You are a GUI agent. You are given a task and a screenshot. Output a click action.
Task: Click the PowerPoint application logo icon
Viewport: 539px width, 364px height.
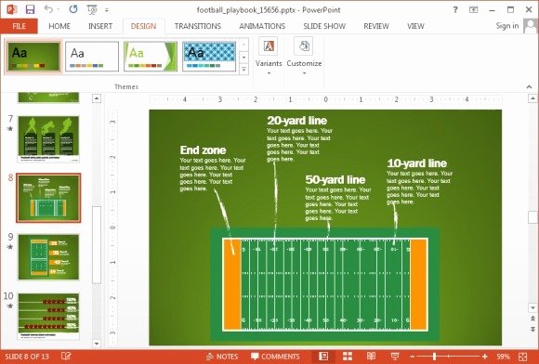point(12,9)
